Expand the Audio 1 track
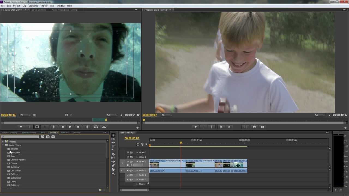 pyautogui.click(x=137, y=171)
